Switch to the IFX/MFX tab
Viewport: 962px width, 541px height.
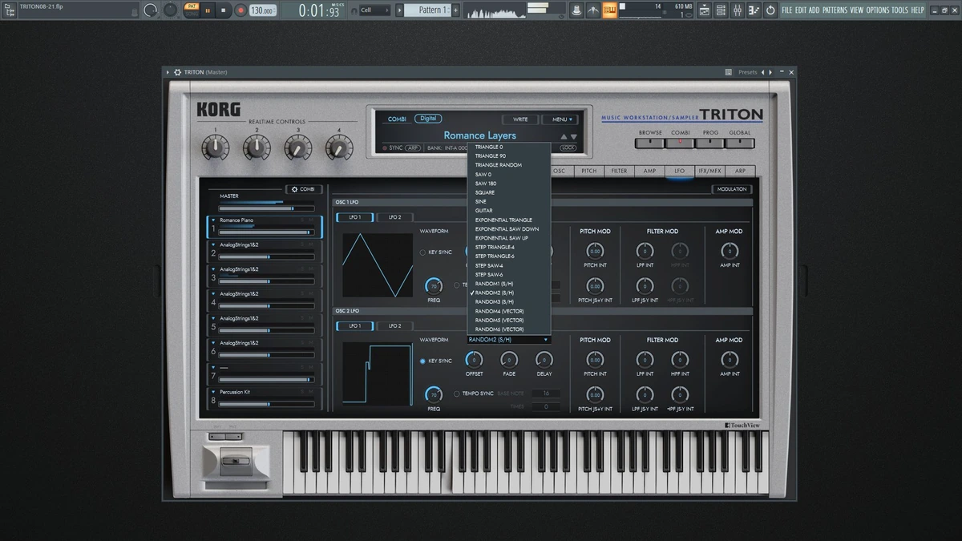point(709,171)
